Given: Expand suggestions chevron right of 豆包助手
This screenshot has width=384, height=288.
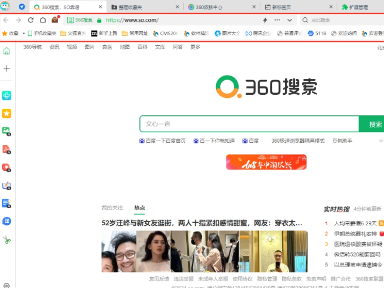Looking at the screenshot, I should [381, 141].
